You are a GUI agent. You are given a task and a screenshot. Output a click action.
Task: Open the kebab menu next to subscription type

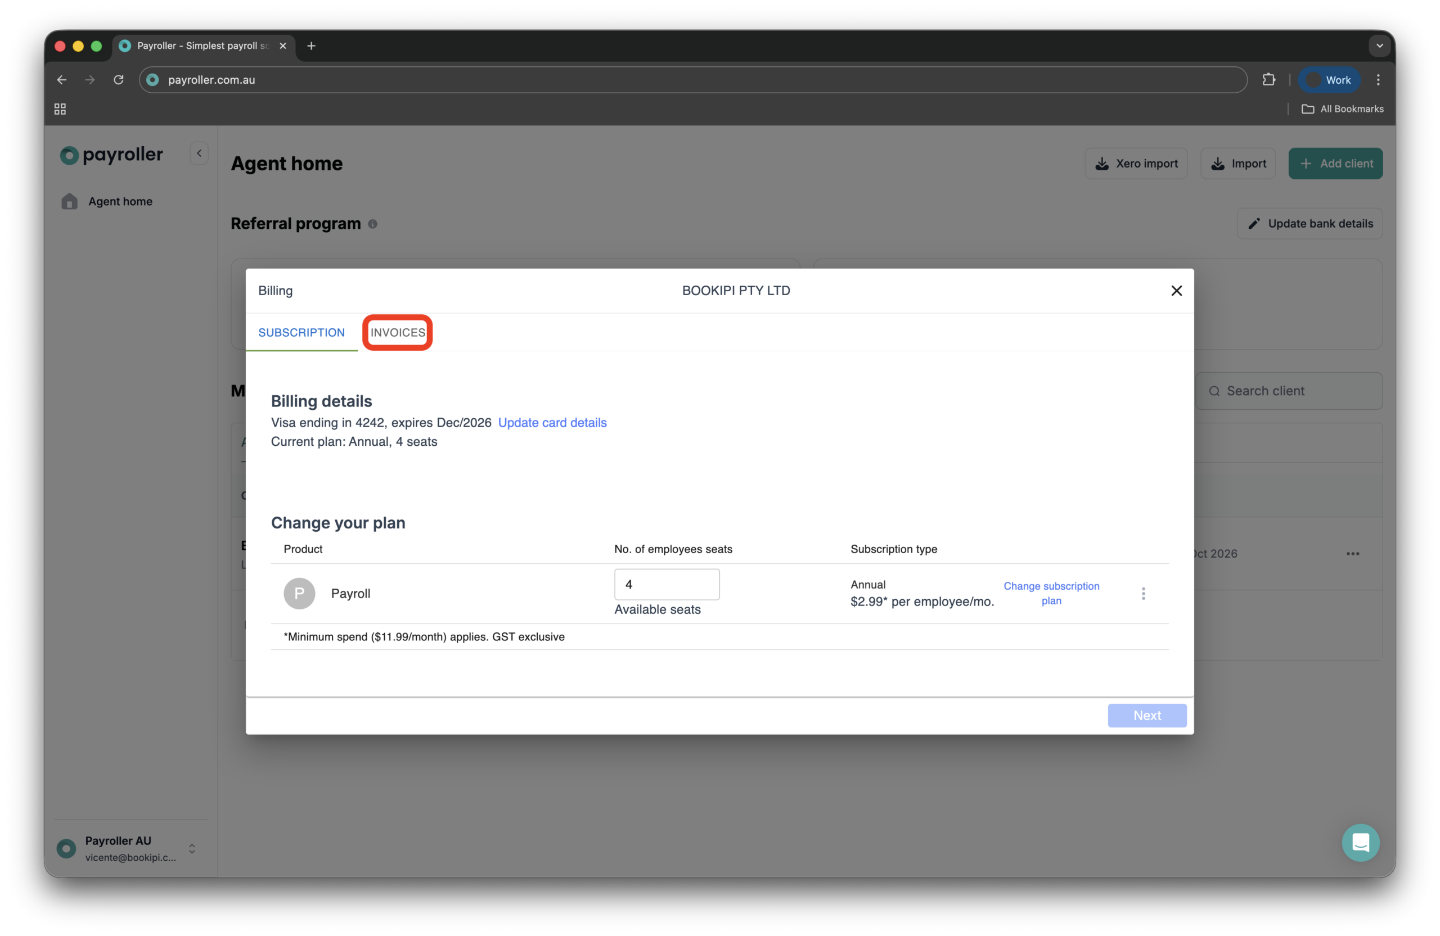coord(1143,593)
